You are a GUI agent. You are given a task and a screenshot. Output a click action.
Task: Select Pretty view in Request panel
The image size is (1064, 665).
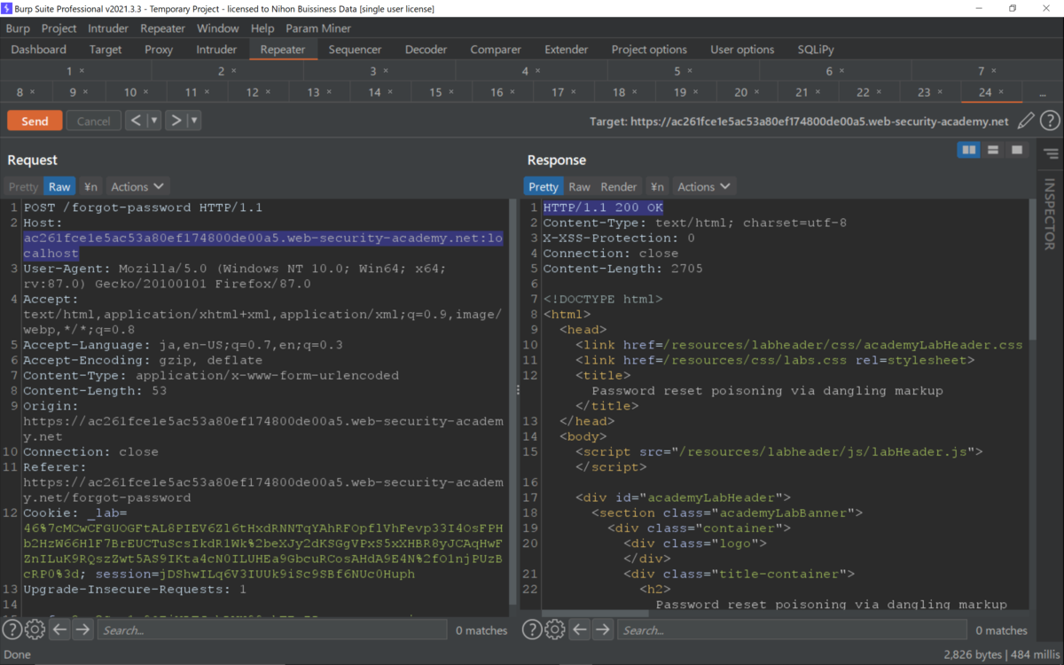tap(24, 186)
